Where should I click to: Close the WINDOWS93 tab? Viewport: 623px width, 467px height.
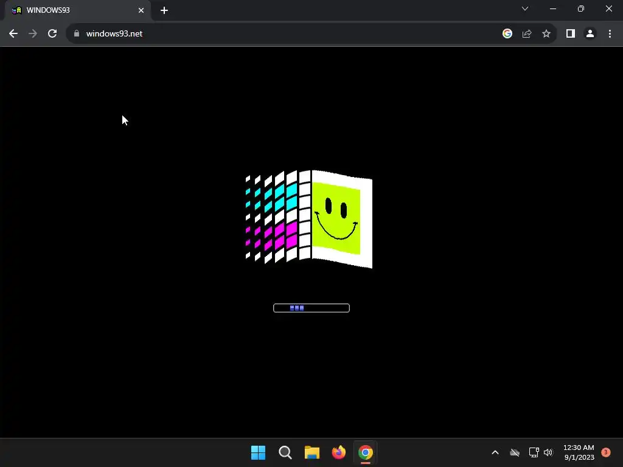(x=141, y=10)
